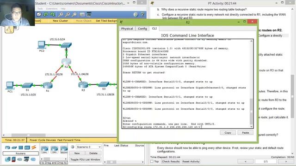Click the R2 CLI scrollbar thumb
Screen dimensions: 296x166
tap(251, 111)
